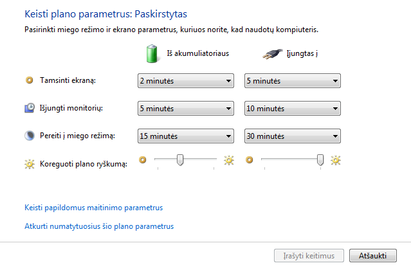Open plugged-in Tamsinti ekraną dropdown showing 5 minutės
Viewport: 411px width, 279px height.
(293, 81)
